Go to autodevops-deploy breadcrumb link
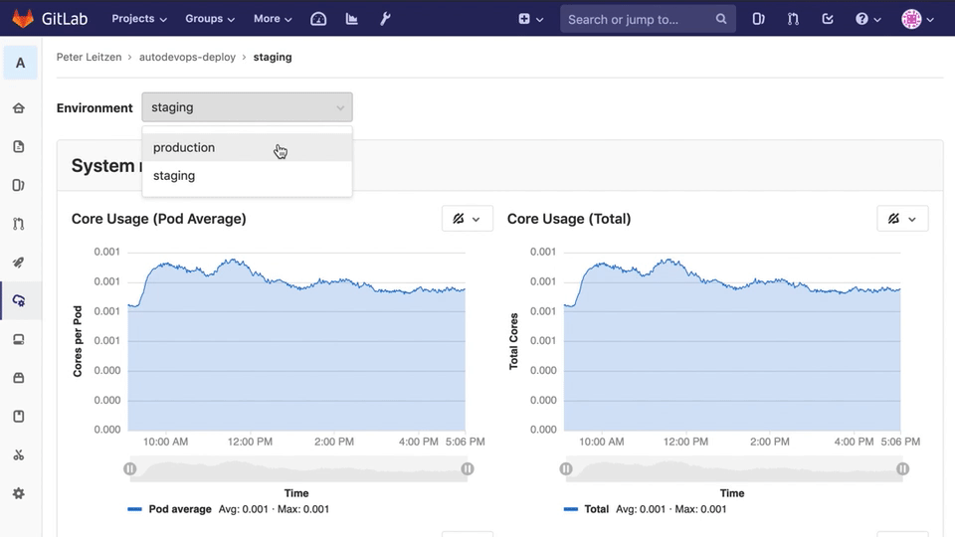Image resolution: width=955 pixels, height=537 pixels. pyautogui.click(x=187, y=58)
